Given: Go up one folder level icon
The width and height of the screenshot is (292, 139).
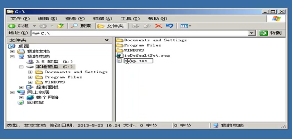Looking at the screenshot, I should pos(61,26).
